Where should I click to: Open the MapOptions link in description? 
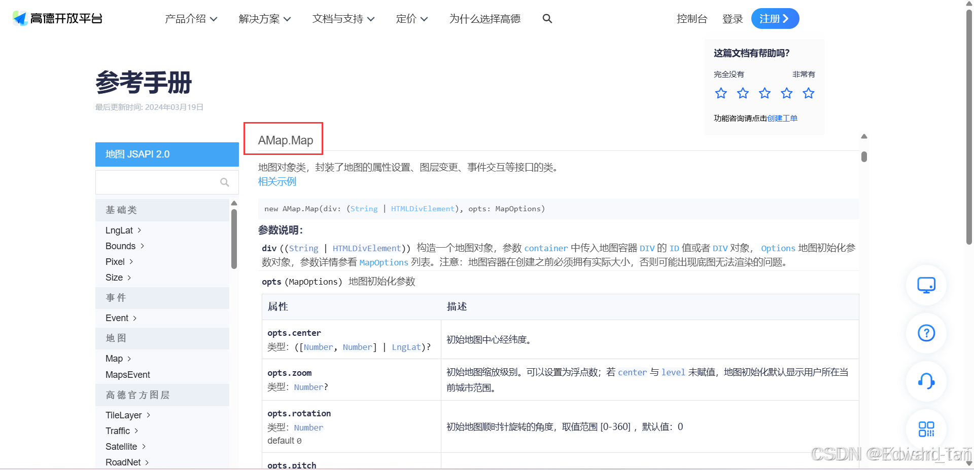click(x=384, y=262)
